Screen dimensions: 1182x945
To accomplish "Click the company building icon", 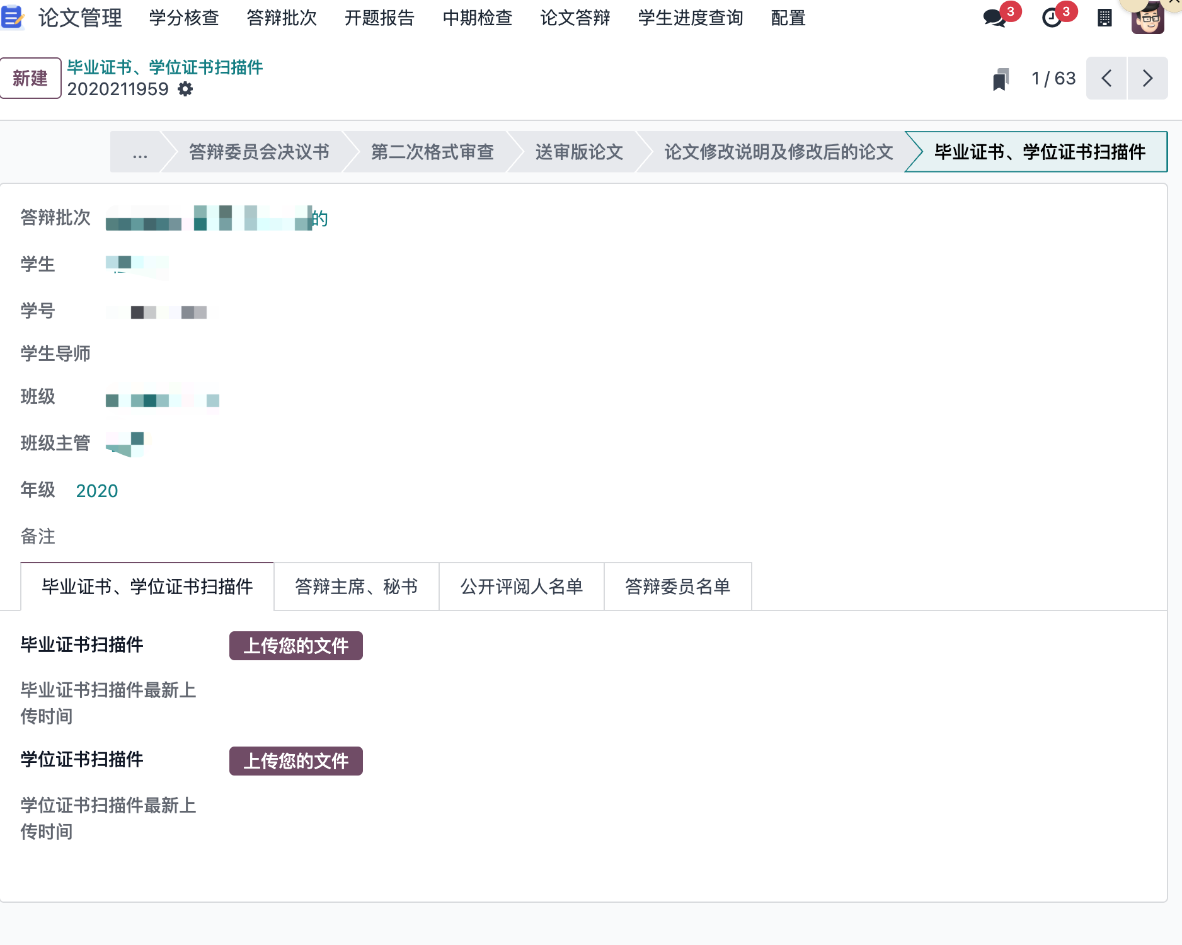I will (1105, 18).
